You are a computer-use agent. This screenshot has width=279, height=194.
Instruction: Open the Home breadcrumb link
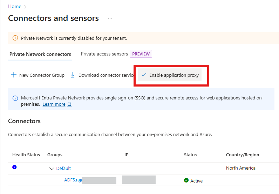[x=15, y=6]
